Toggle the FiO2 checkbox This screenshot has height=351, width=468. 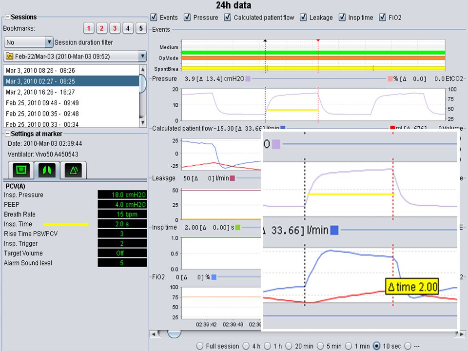pos(382,18)
